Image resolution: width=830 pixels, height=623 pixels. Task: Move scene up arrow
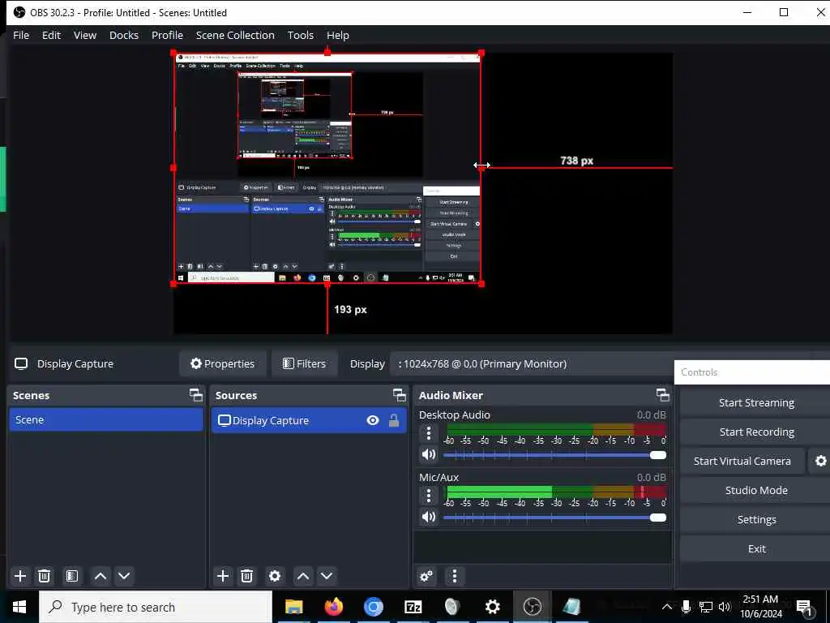tap(100, 576)
